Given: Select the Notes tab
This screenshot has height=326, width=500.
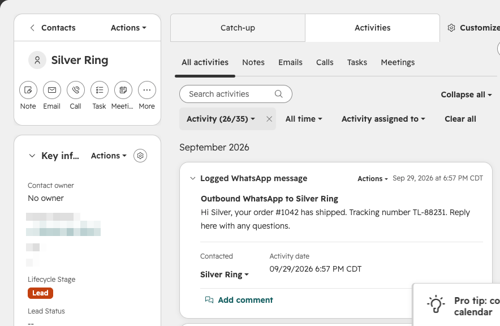Looking at the screenshot, I should pos(253,62).
